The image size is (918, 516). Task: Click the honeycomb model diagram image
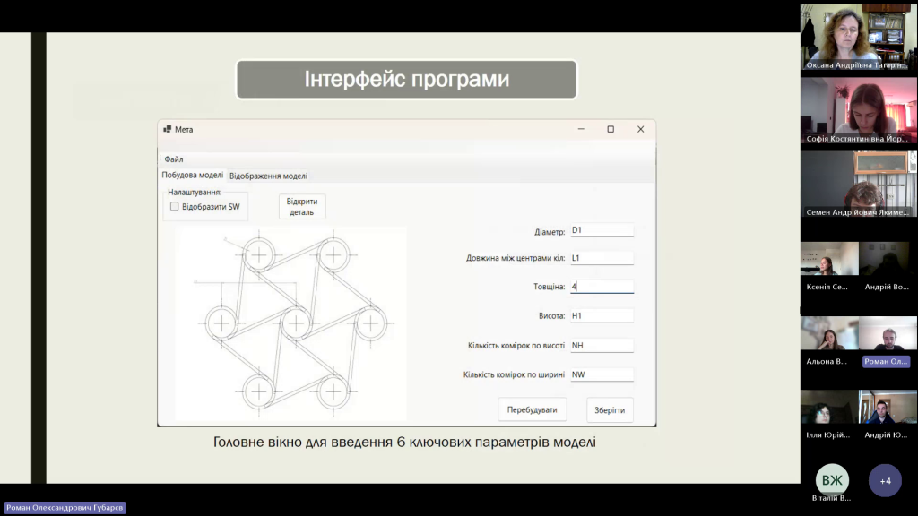click(x=290, y=323)
